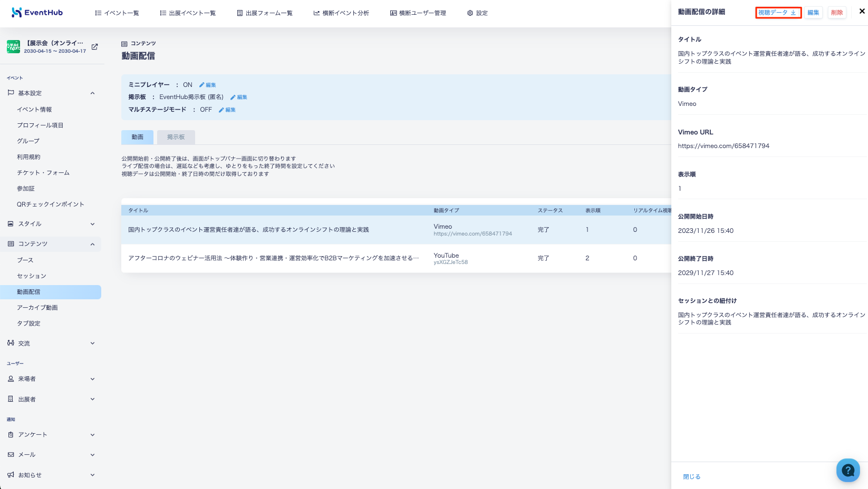Image resolution: width=868 pixels, height=489 pixels.
Task: Expand the 交流 sidebar section
Action: tap(51, 343)
